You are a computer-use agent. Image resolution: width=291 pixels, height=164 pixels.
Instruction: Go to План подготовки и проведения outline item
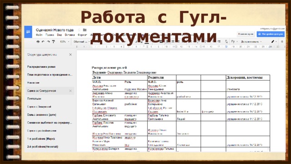click(50, 75)
